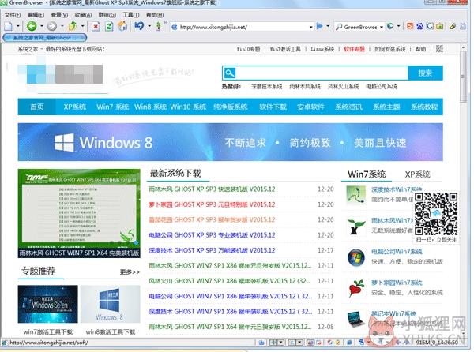Image resolution: width=474 pixels, height=352 pixels.
Task: Click the blue Undo close arrow icon
Action: tap(139, 26)
